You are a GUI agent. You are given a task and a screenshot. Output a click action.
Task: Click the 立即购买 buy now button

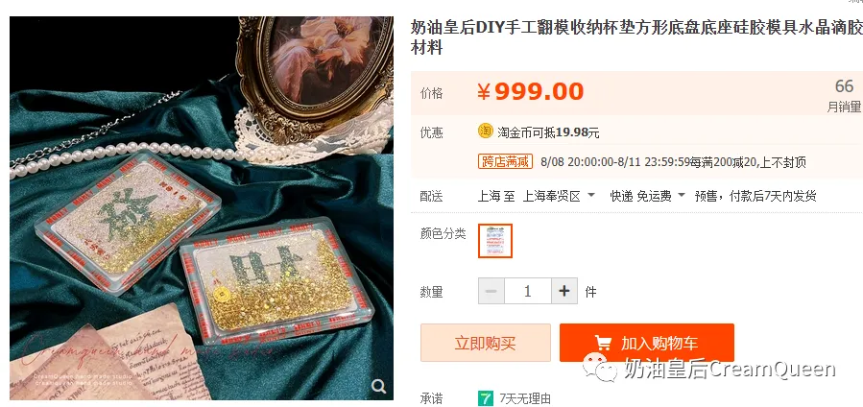[x=486, y=343]
